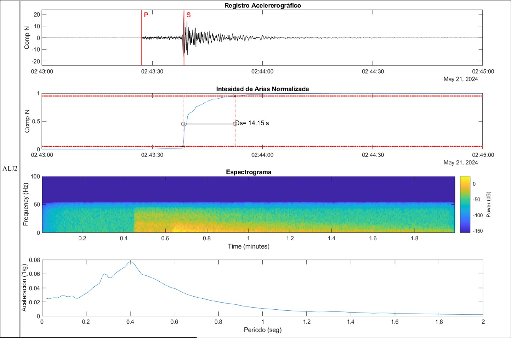Click the -20 tick on the accelerogram axis
Viewport: 511px width, 338px height.
(x=36, y=61)
